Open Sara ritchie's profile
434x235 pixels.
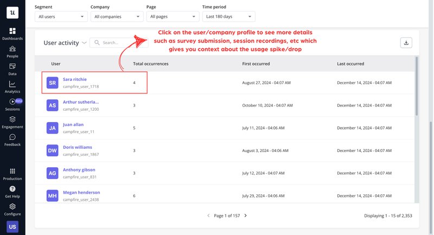(75, 79)
